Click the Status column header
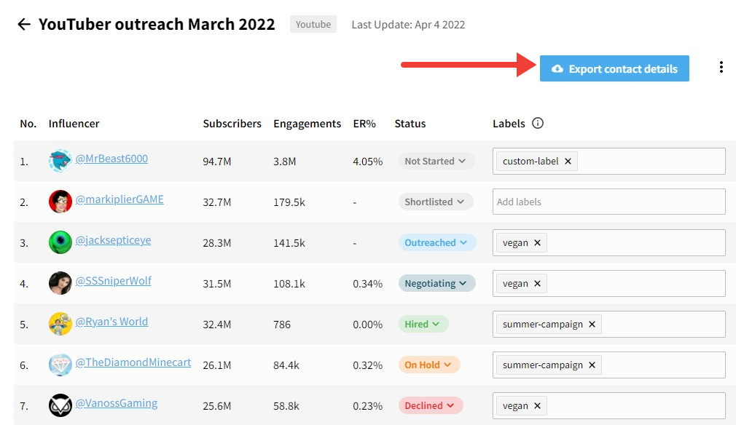This screenshot has height=425, width=736. coord(410,124)
